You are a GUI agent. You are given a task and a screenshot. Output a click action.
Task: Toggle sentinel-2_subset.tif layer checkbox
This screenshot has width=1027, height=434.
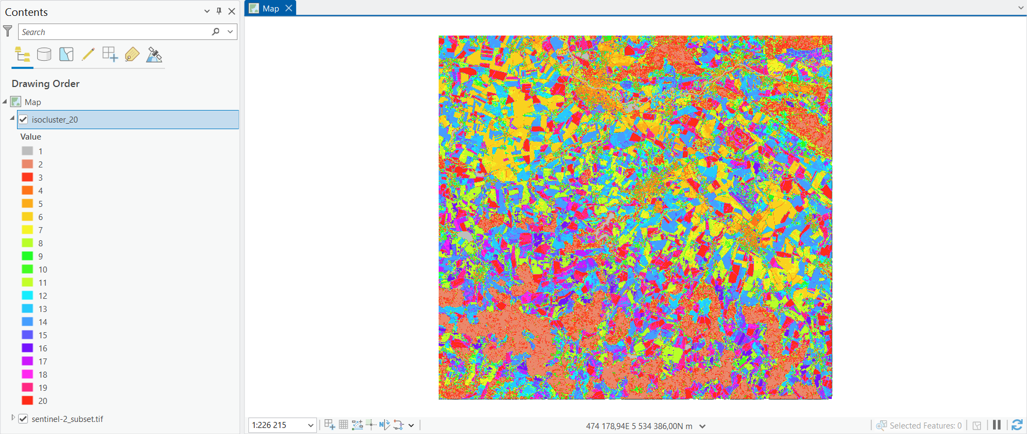click(x=23, y=419)
